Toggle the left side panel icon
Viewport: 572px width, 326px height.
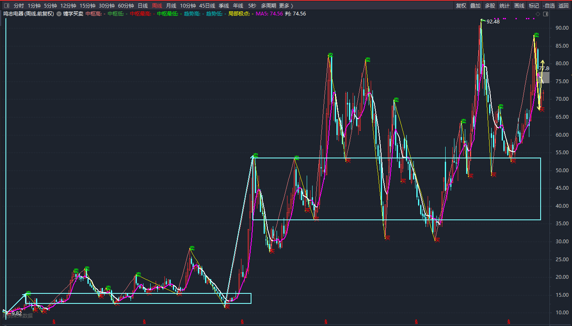(6, 6)
